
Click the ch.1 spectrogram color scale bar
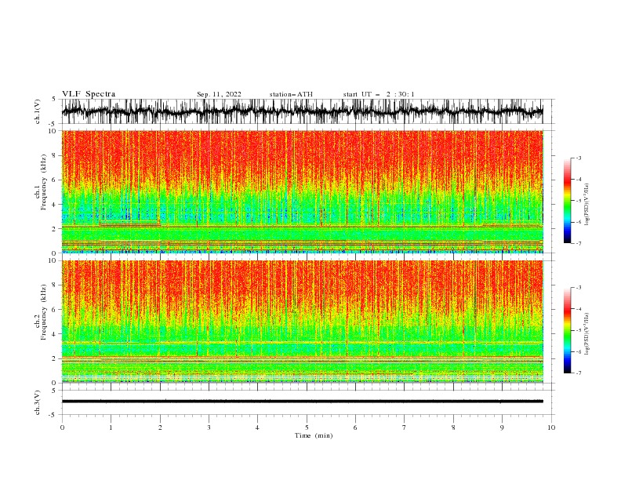pos(567,201)
